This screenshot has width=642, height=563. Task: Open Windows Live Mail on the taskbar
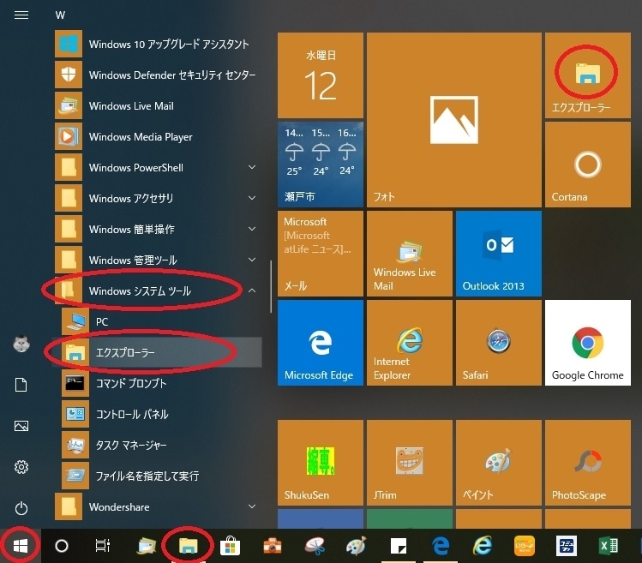click(147, 546)
